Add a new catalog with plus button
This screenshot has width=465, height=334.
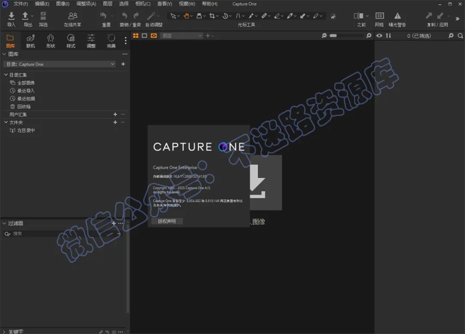pyautogui.click(x=123, y=64)
